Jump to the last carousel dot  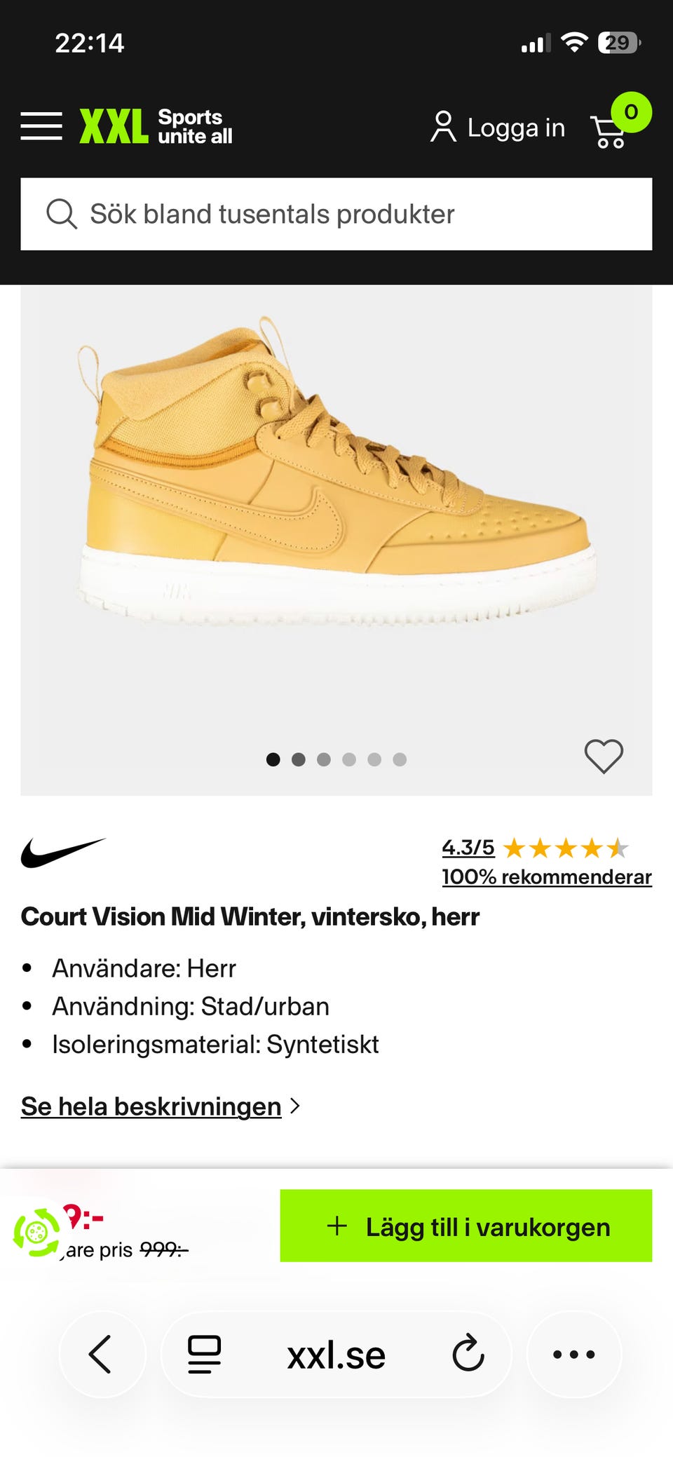coord(400,759)
